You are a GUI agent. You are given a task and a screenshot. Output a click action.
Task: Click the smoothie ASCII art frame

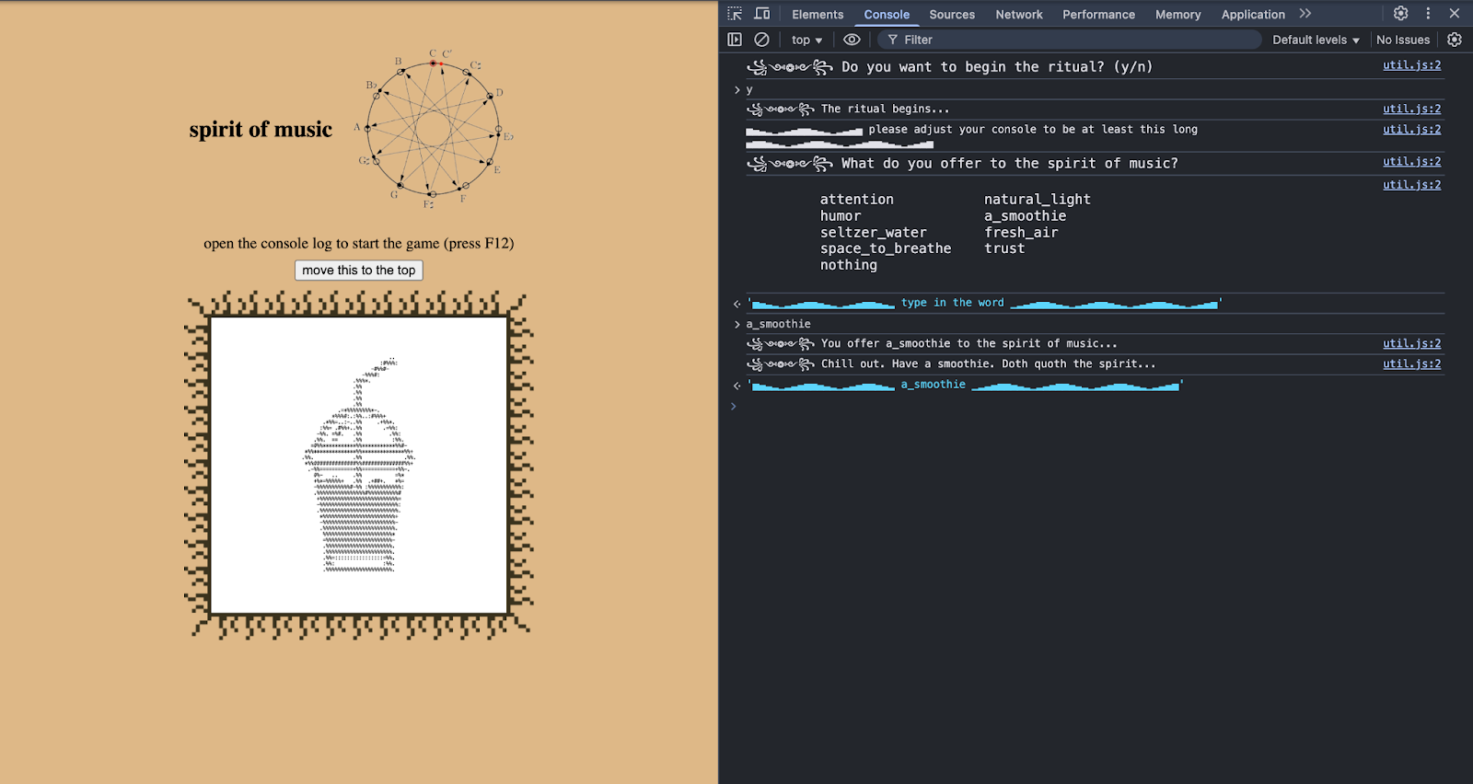coord(359,466)
